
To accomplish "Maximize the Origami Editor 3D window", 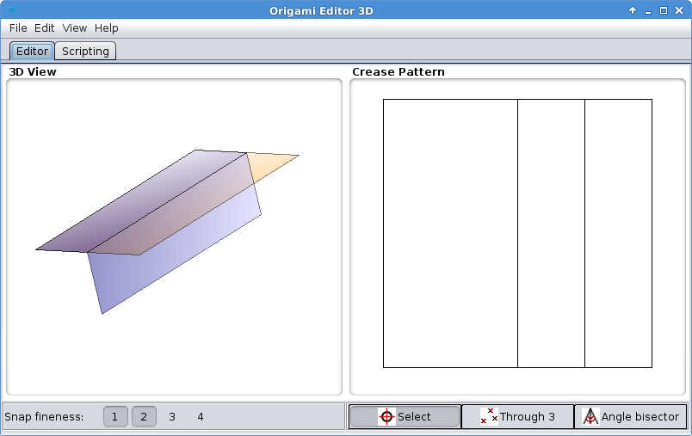I will (664, 10).
